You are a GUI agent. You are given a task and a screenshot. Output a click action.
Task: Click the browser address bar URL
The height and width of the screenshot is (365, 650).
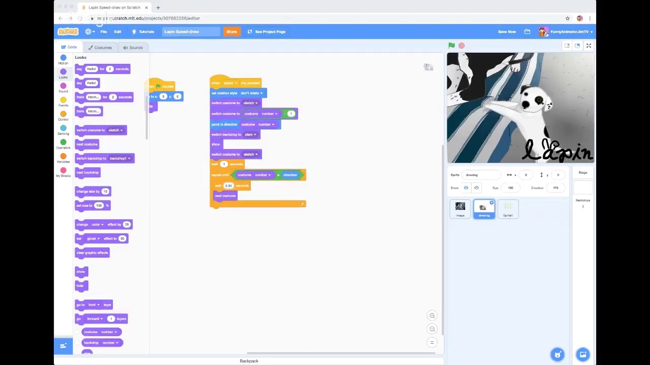pos(149,18)
